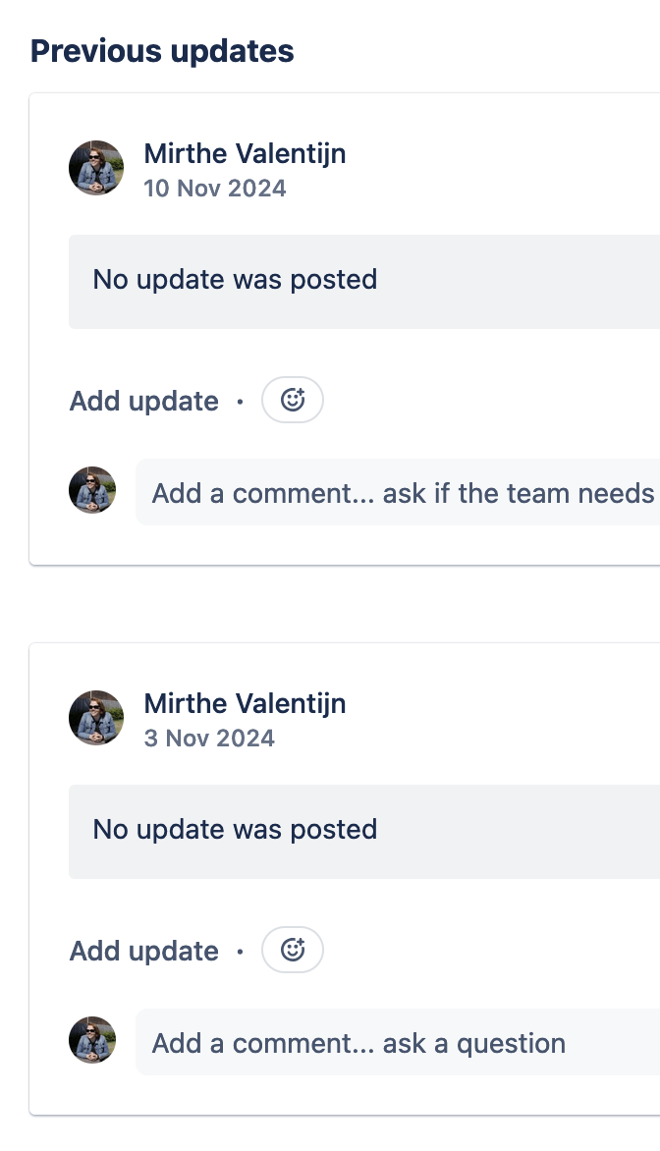Open the emoji reaction picker on the 10 Nov update
660x1151 pixels.
pyautogui.click(x=292, y=400)
